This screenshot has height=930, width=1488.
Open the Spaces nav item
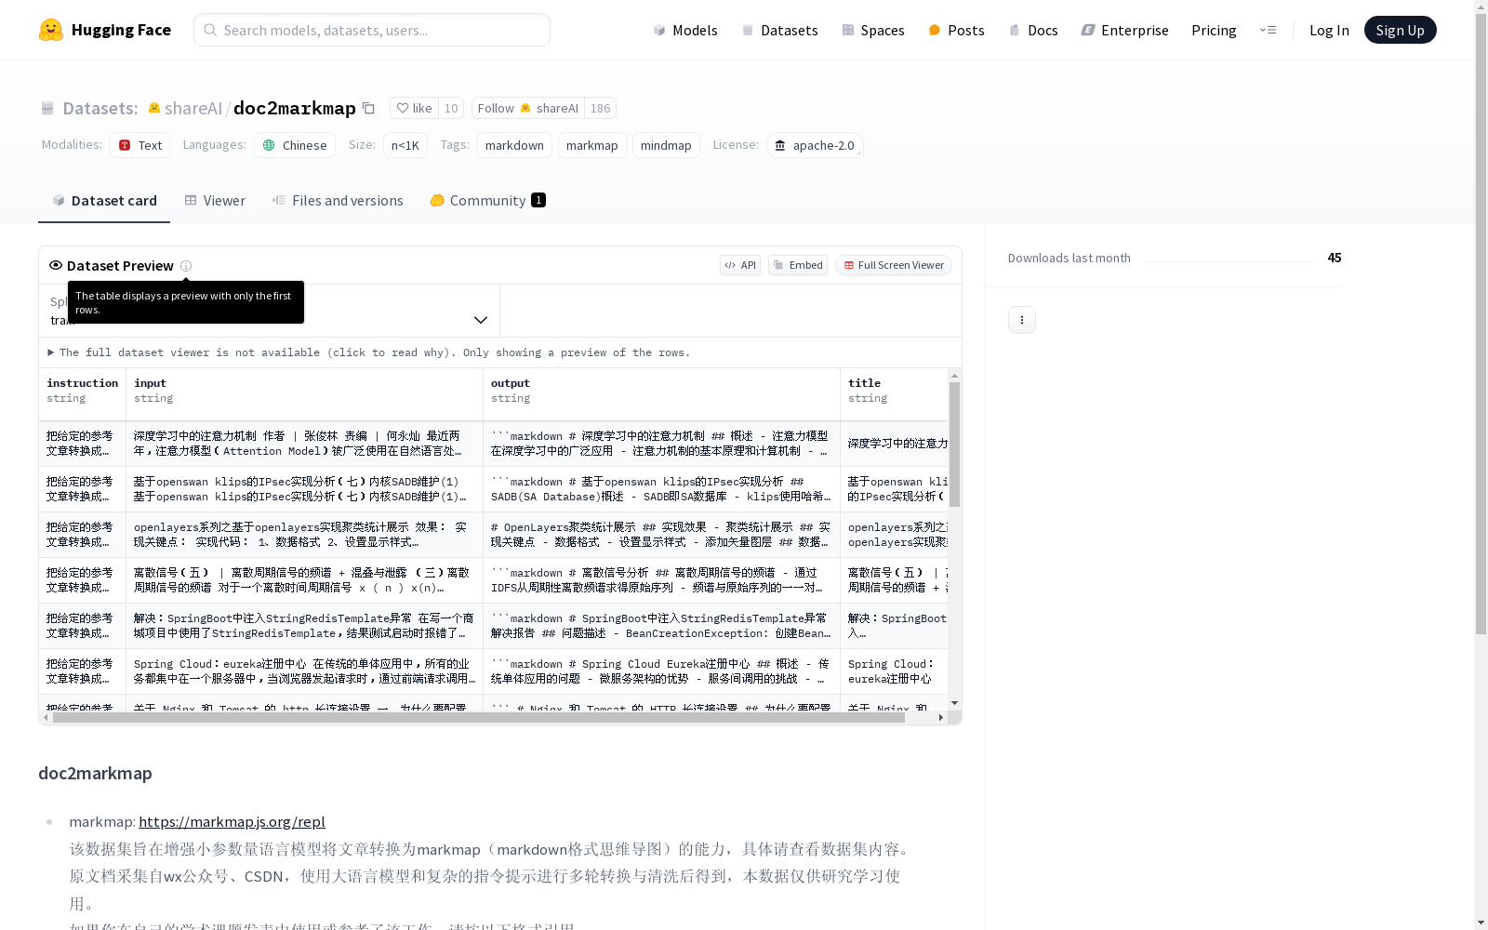pos(873,30)
